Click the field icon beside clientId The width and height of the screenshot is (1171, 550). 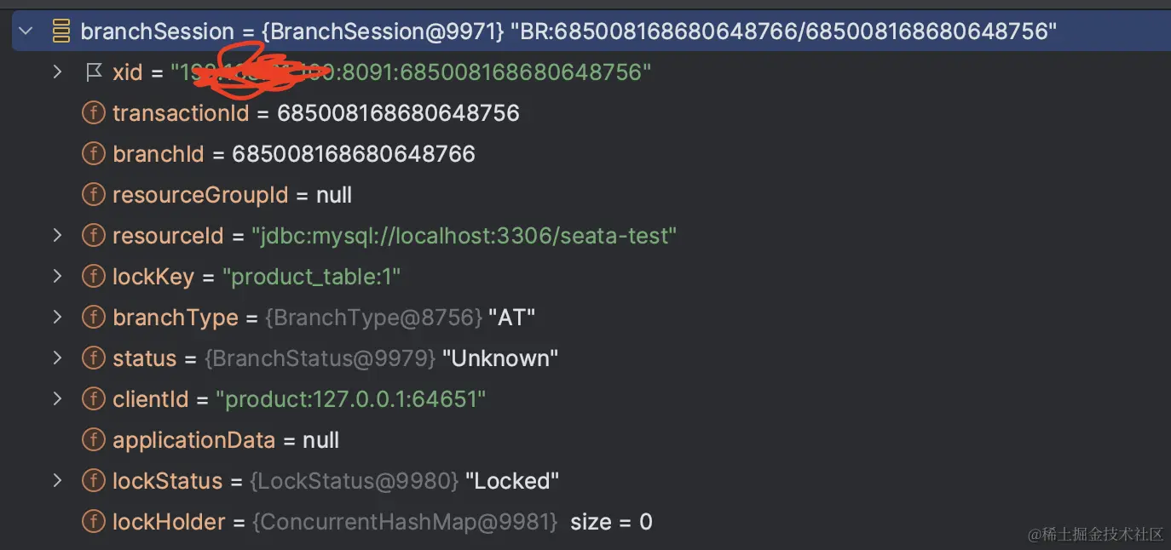94,398
